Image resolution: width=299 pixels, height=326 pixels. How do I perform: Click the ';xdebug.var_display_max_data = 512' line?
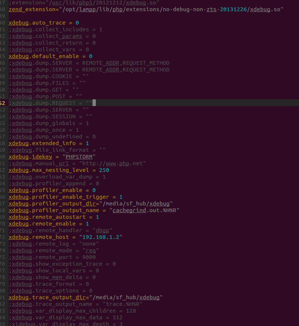[66, 317]
